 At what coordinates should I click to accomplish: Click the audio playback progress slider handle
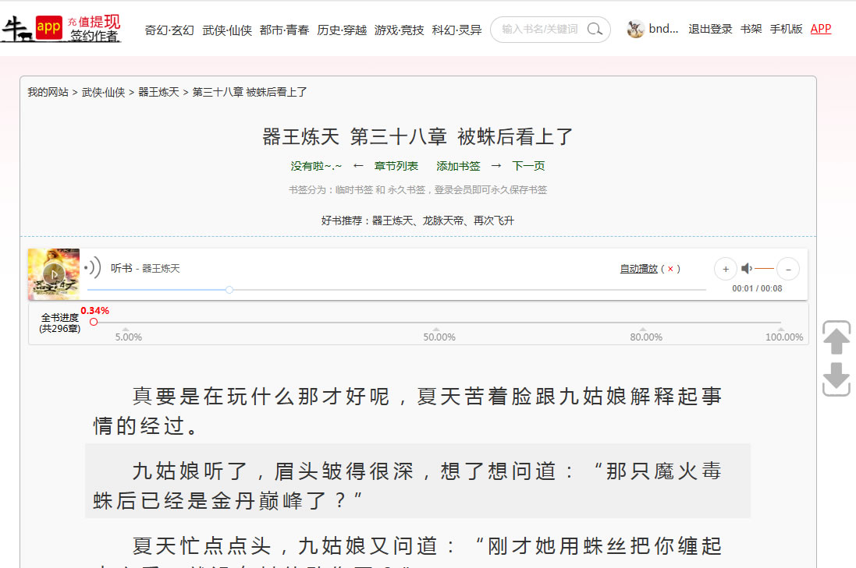tap(229, 290)
